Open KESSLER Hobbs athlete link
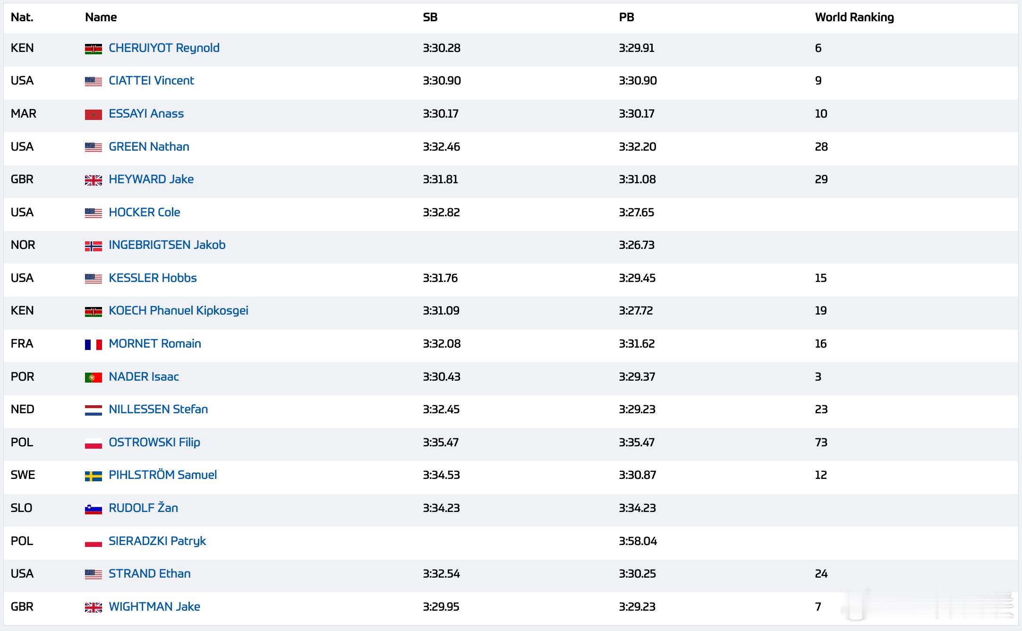Viewport: 1022px width, 631px height. pos(153,278)
